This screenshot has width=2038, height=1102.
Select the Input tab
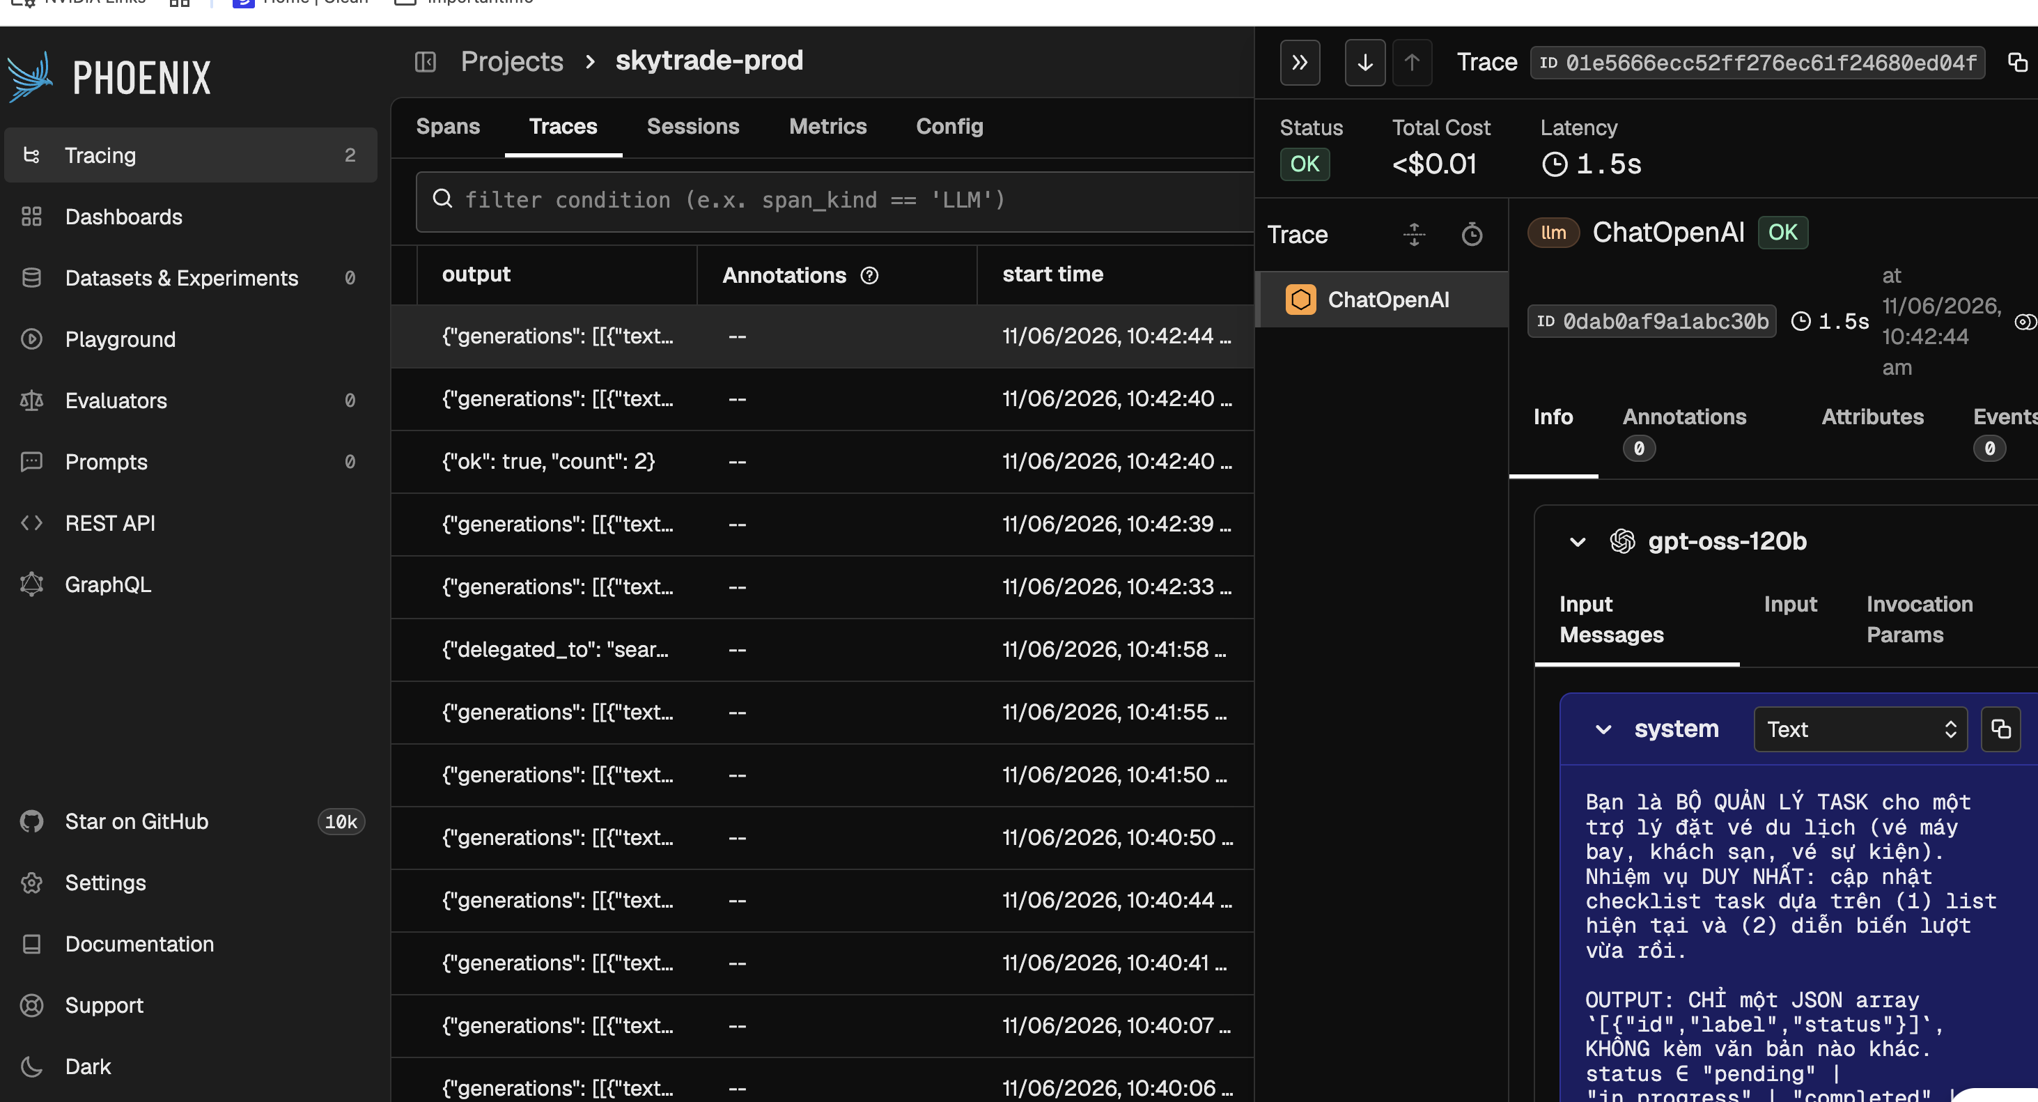pos(1789,605)
